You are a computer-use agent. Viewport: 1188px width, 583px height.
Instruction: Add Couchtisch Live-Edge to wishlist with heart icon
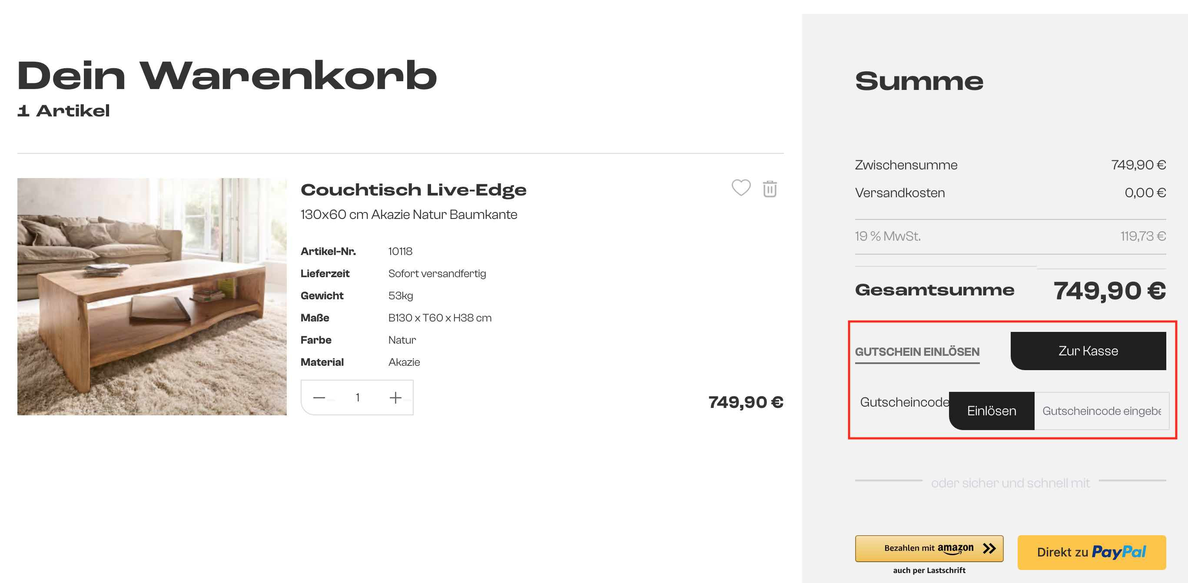741,188
